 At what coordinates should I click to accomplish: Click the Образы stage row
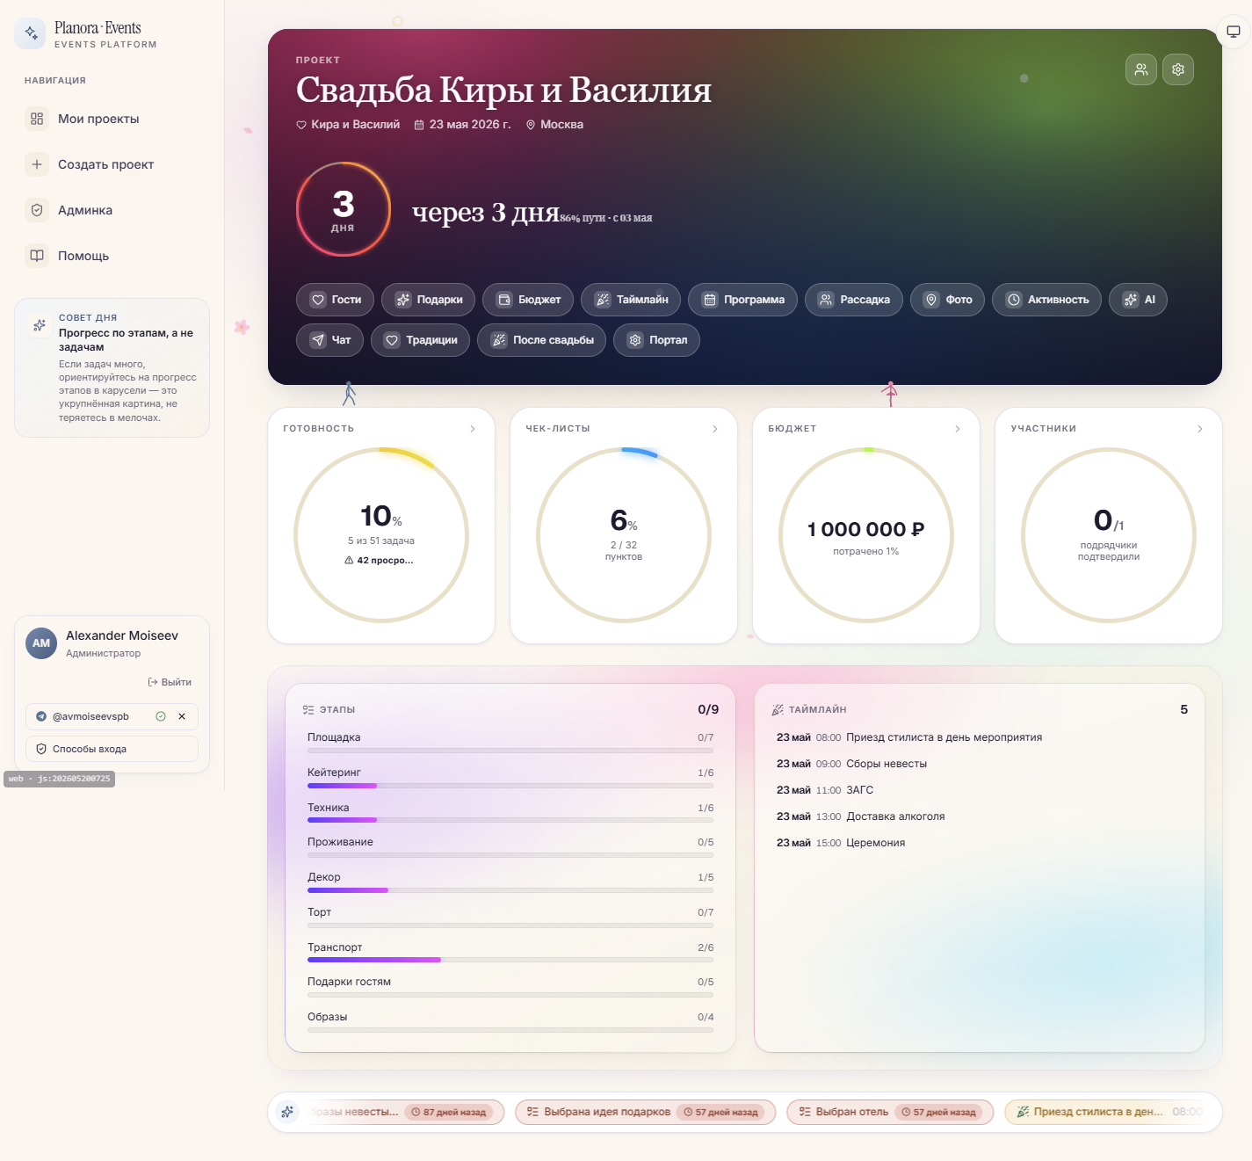point(510,1022)
